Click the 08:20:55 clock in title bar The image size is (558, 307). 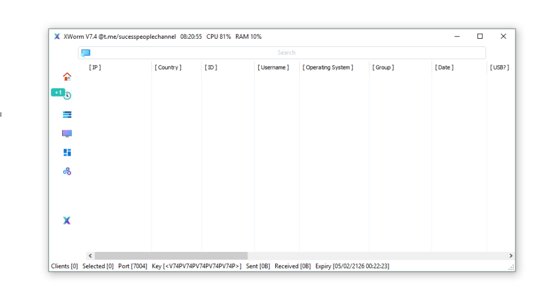pos(191,37)
